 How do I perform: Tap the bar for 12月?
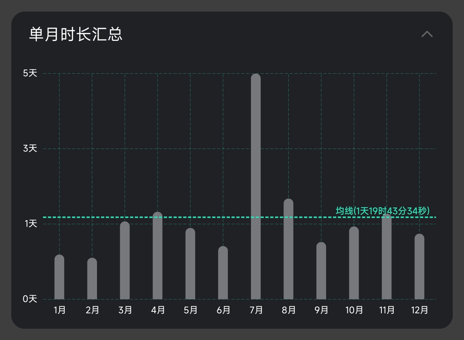(x=419, y=267)
